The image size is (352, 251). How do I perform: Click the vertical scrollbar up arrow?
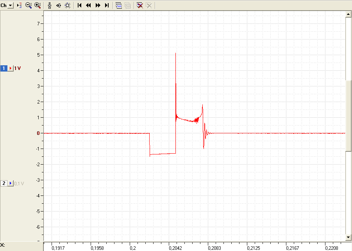point(348,14)
